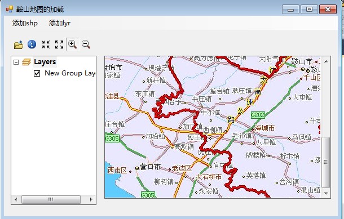The width and height of the screenshot is (344, 219).
Task: Select the Layers root label
Action: coord(45,62)
